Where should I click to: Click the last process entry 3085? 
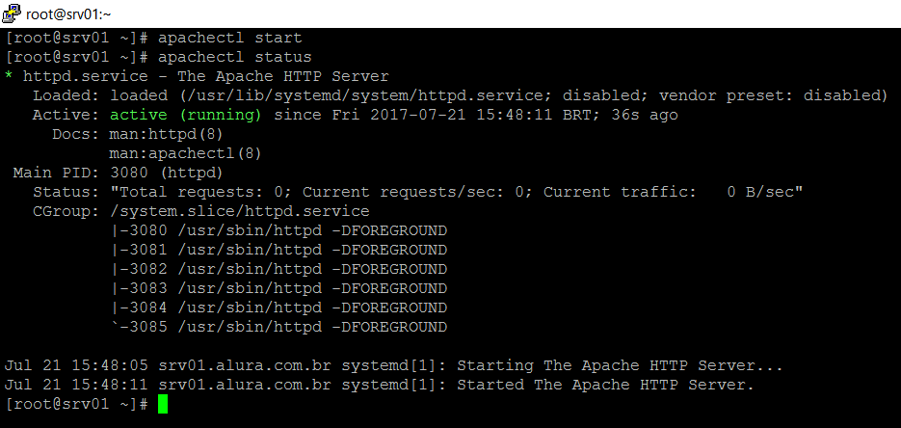pyautogui.click(x=278, y=327)
